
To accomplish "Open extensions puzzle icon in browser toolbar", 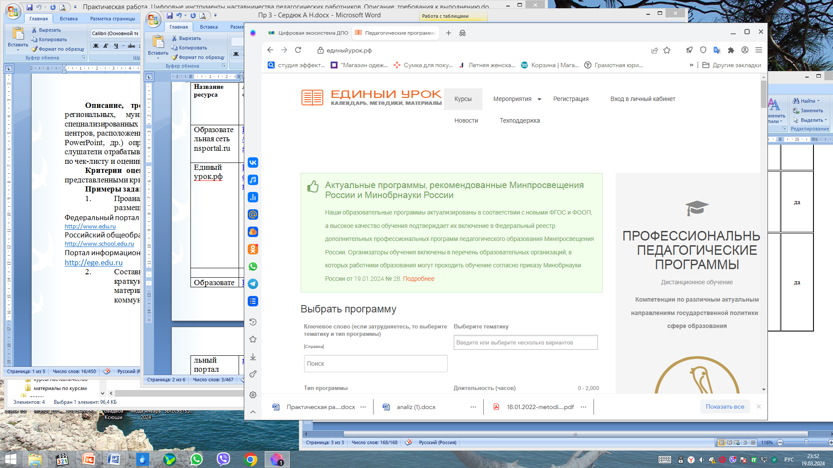I will pyautogui.click(x=731, y=50).
